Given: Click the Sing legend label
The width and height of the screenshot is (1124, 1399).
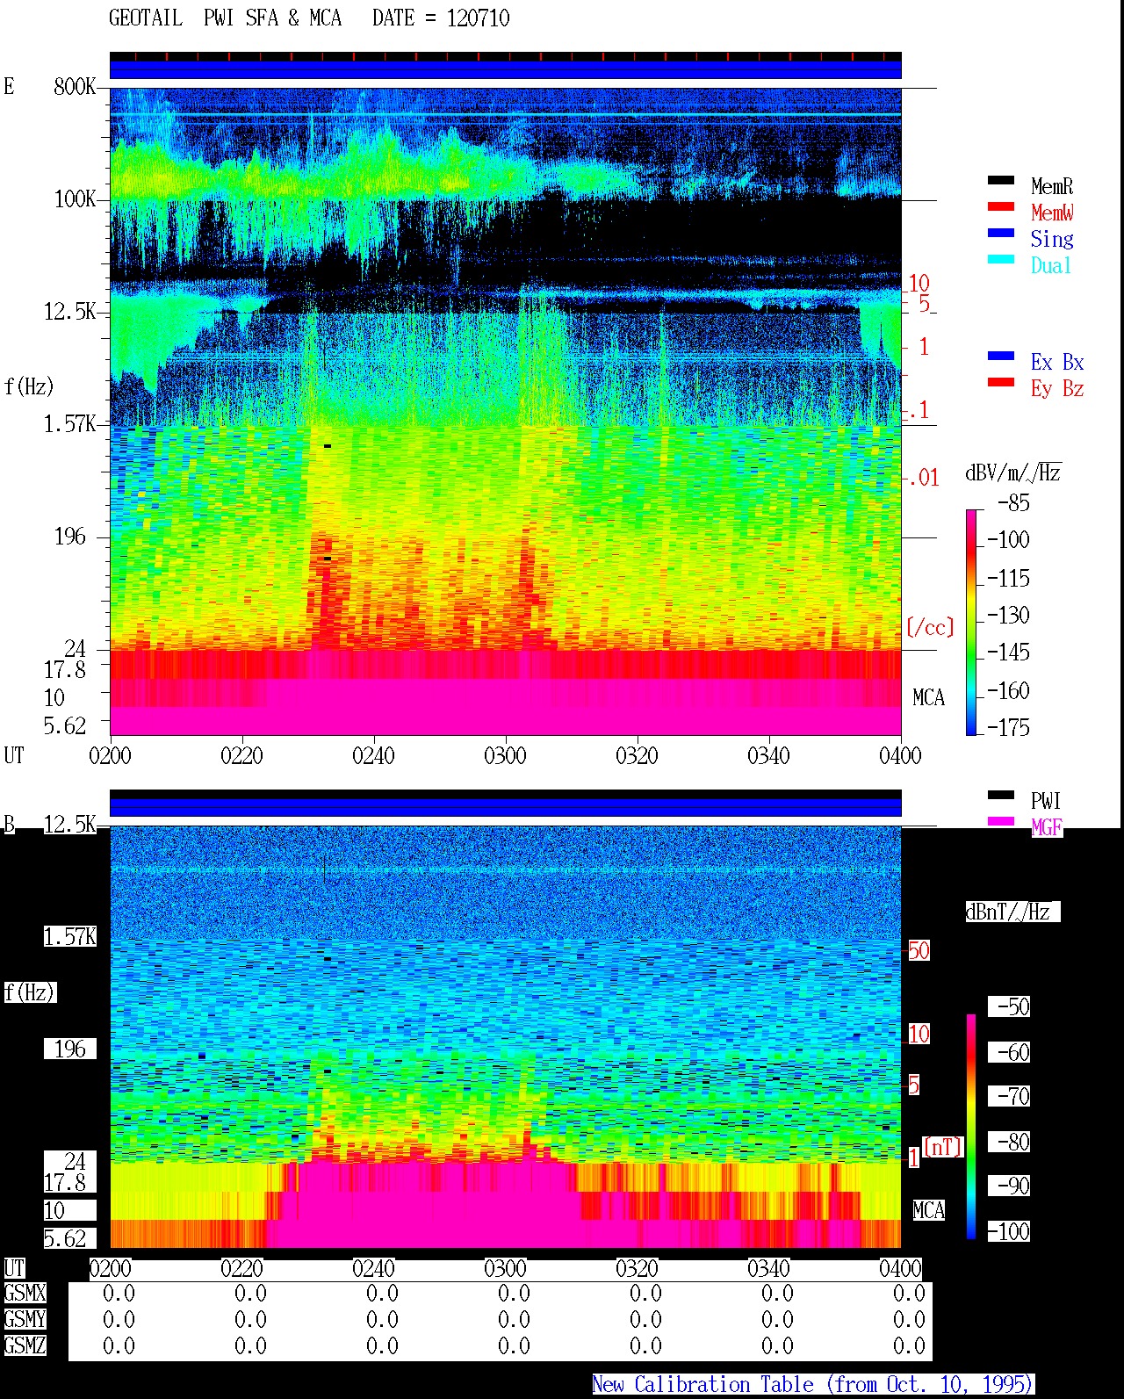Looking at the screenshot, I should tap(1052, 239).
